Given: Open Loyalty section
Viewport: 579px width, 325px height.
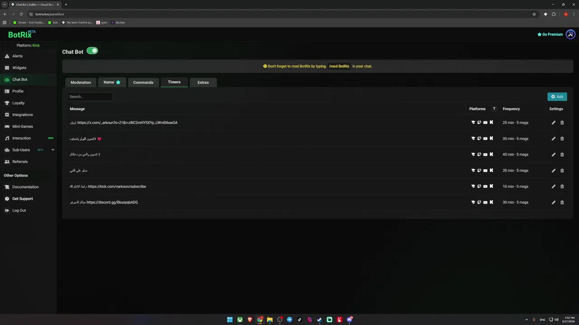Looking at the screenshot, I should click(28, 103).
